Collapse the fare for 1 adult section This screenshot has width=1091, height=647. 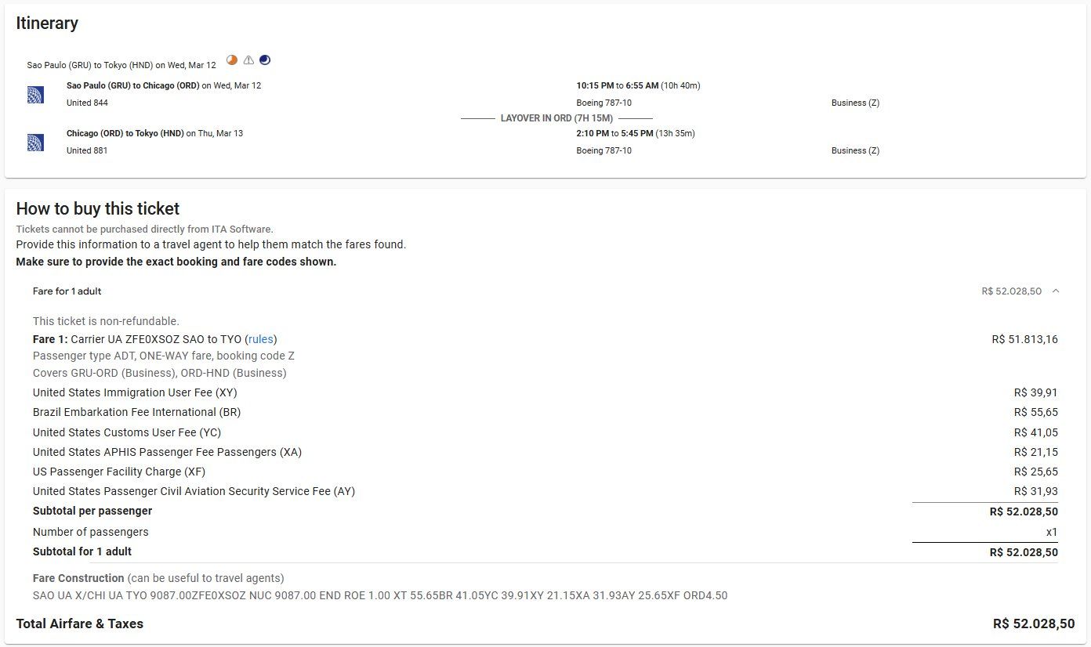tap(1056, 291)
